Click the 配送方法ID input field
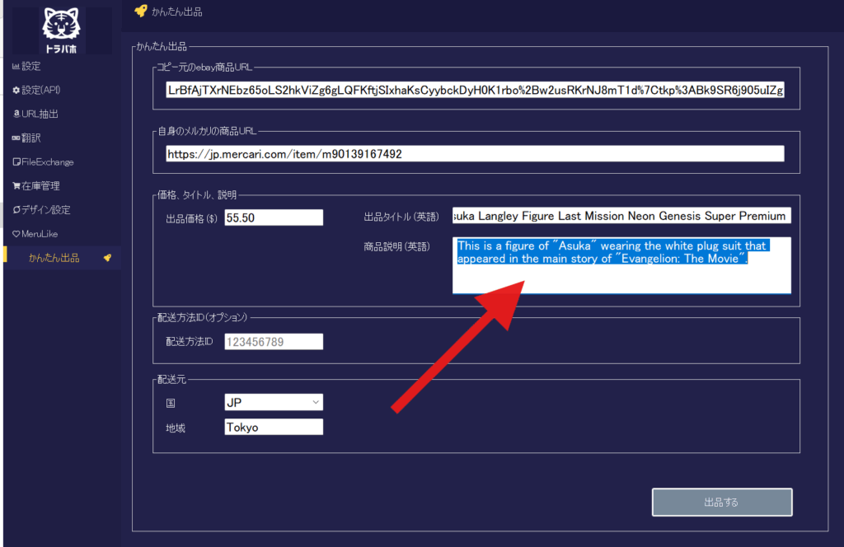 click(x=273, y=341)
